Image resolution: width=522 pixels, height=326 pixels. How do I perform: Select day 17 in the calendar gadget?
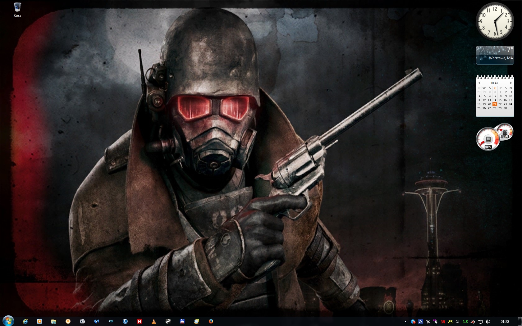tap(511, 100)
